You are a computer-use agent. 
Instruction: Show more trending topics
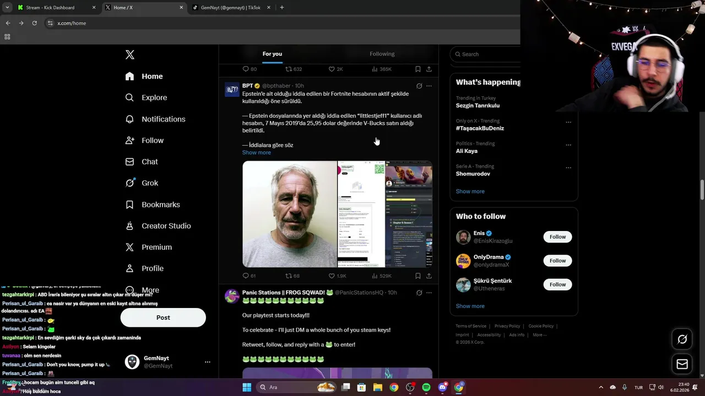pos(470,191)
